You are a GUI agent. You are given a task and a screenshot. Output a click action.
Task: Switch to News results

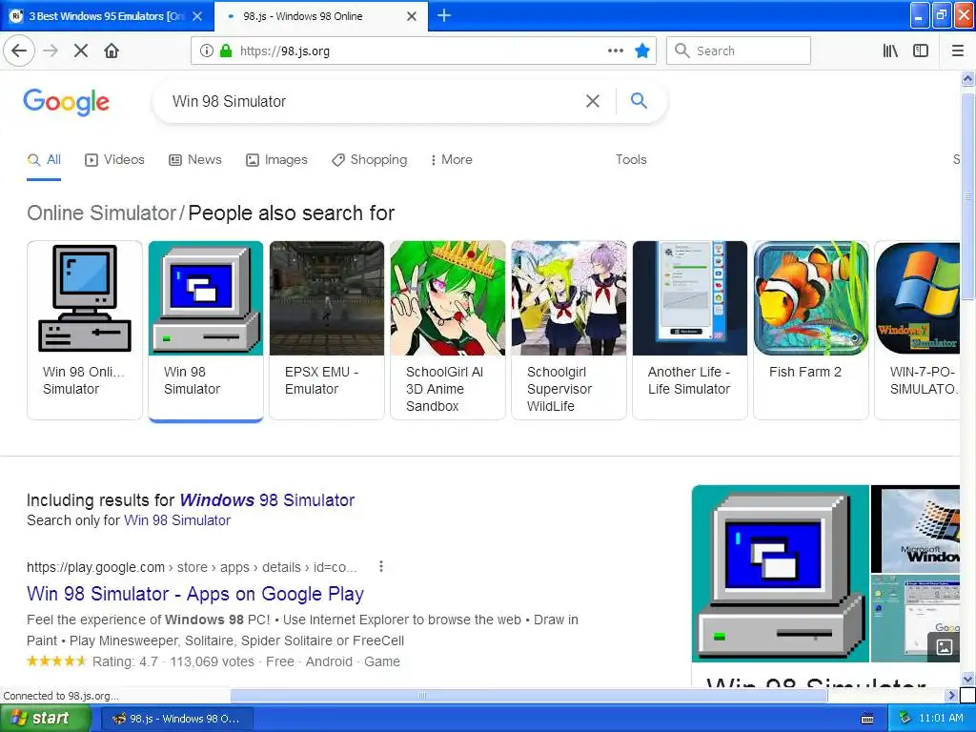(x=195, y=160)
